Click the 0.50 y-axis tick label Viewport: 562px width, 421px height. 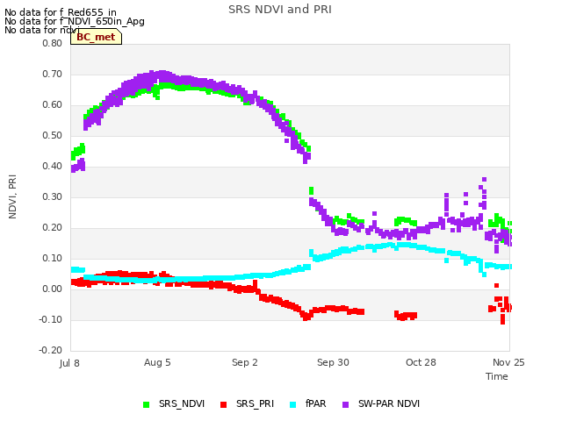(x=53, y=135)
